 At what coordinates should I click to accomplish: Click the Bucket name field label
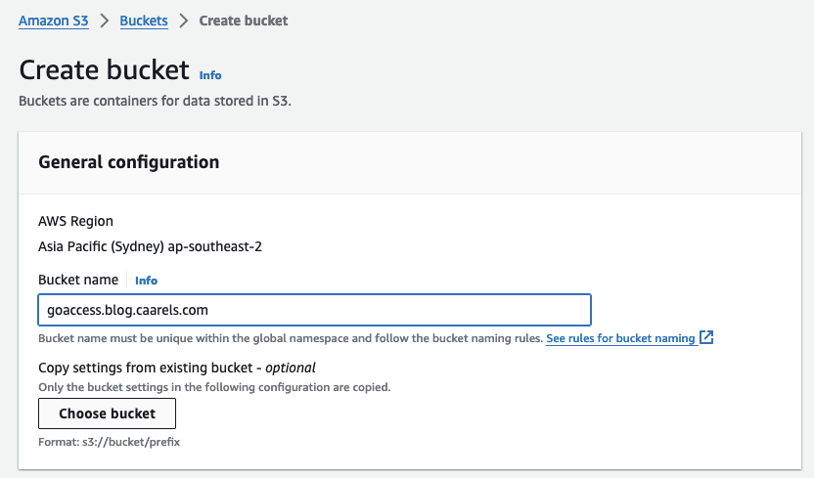(x=78, y=280)
